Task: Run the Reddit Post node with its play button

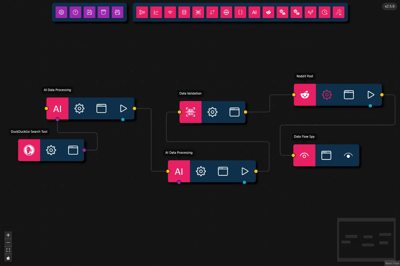Action: tap(371, 94)
